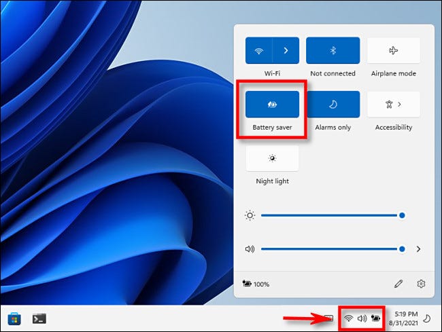
Task: Click the battery icon in the system tray
Action: point(375,318)
